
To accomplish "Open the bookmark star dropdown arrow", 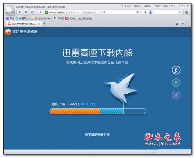I will [140, 12].
